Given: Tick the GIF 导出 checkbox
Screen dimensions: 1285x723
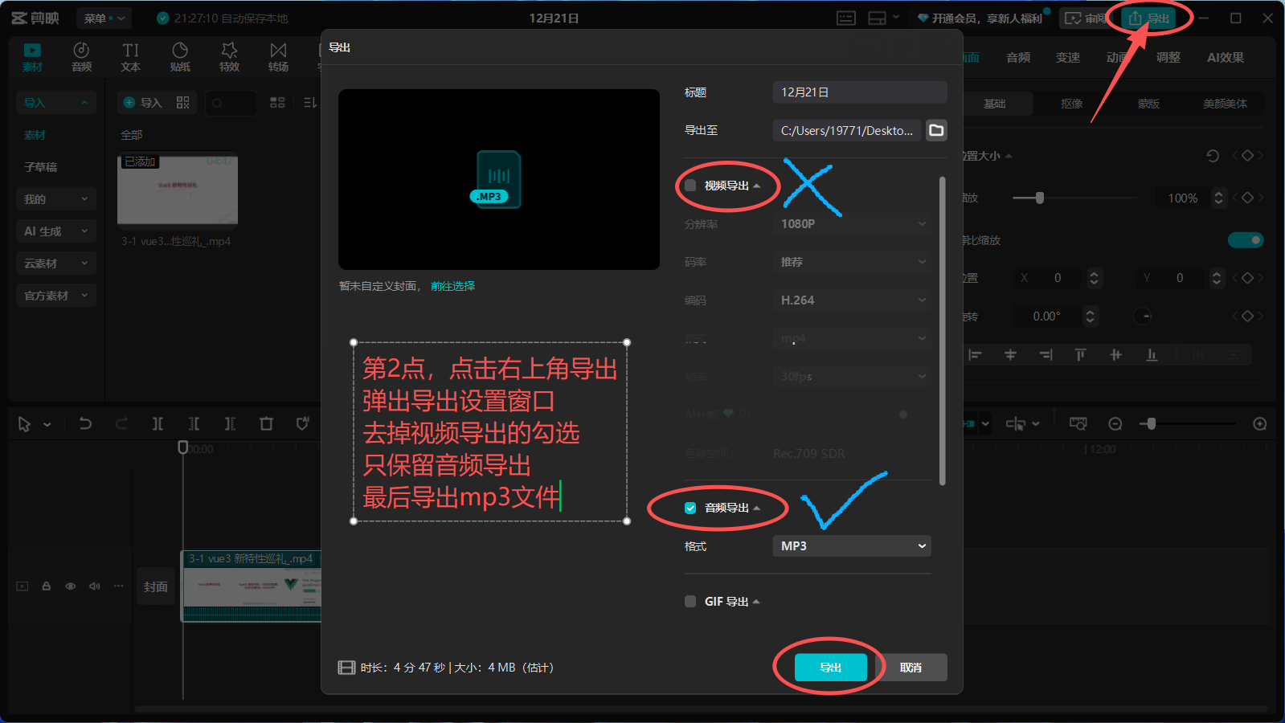Looking at the screenshot, I should coord(690,602).
